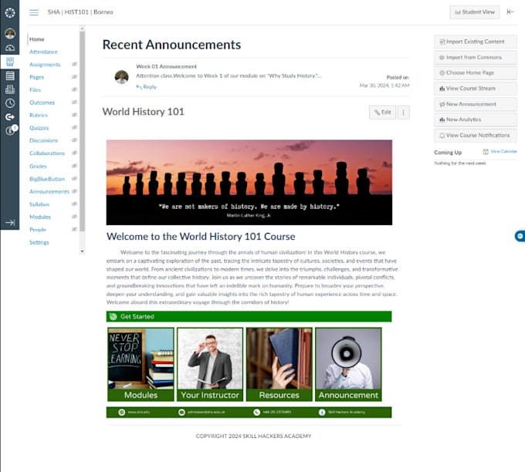525x472 pixels.
Task: Toggle visibility icon next to Modules
Action: 74,217
